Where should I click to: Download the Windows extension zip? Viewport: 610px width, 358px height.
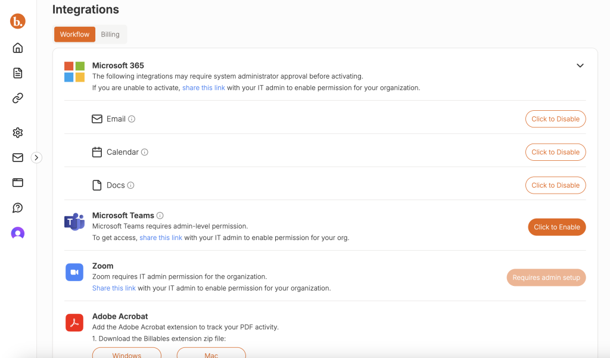click(127, 353)
